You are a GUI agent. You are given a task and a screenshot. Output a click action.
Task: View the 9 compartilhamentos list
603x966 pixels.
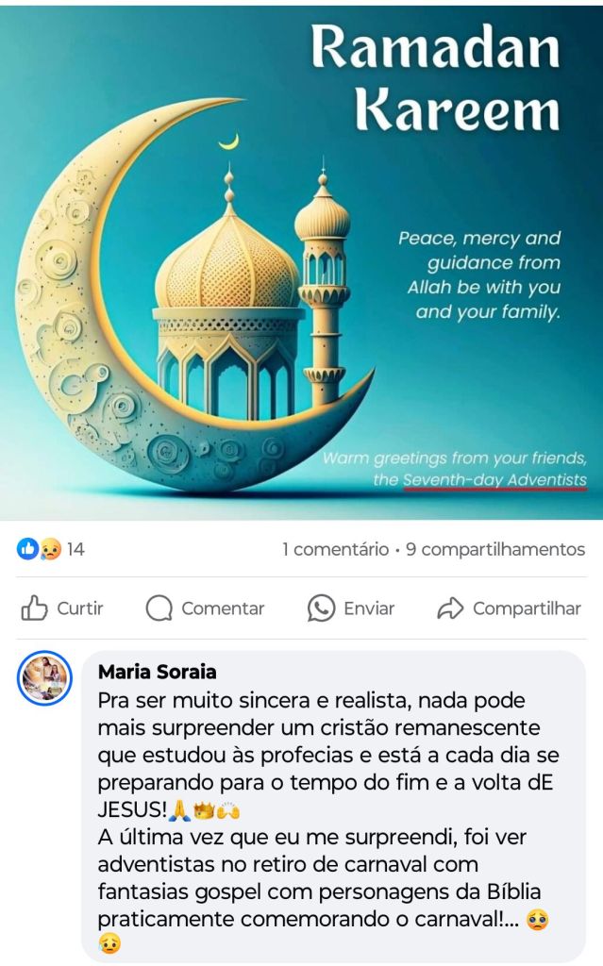pos(495,549)
